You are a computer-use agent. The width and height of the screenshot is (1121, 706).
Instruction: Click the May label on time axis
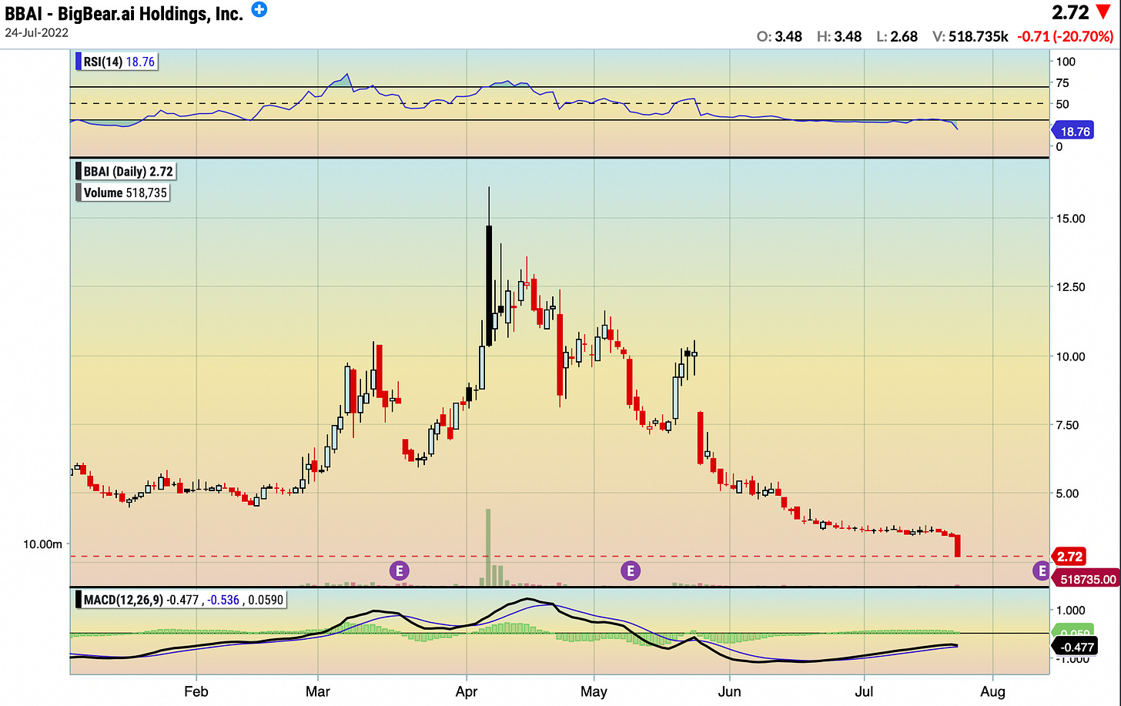(594, 691)
